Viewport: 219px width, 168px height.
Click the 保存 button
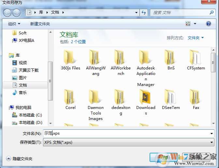(x=163, y=157)
